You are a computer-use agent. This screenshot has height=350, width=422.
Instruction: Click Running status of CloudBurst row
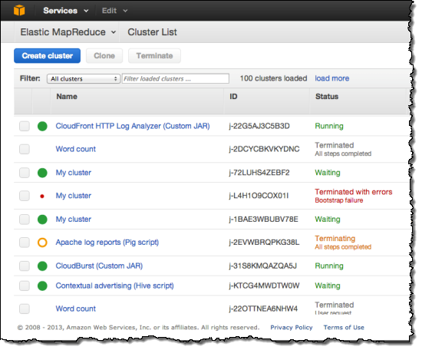(329, 266)
